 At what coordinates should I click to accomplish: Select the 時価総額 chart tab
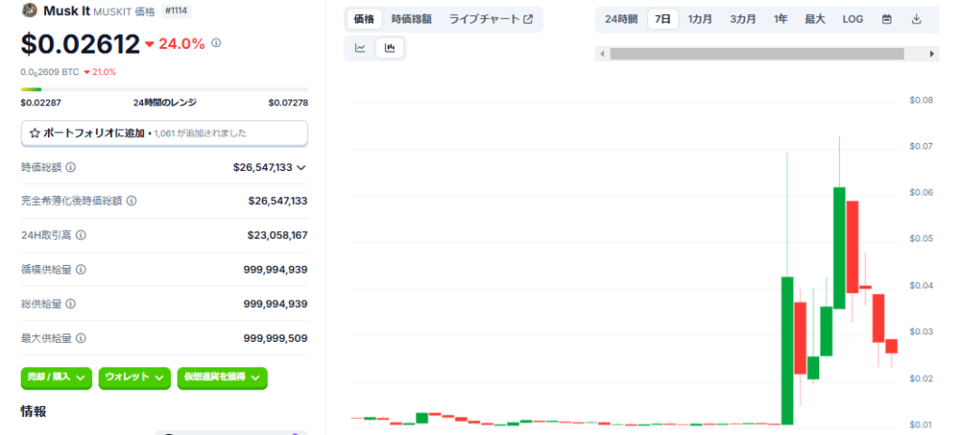pos(411,19)
